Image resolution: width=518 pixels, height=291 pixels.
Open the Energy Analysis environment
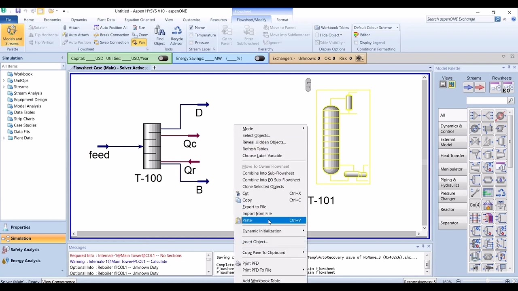[33, 261]
